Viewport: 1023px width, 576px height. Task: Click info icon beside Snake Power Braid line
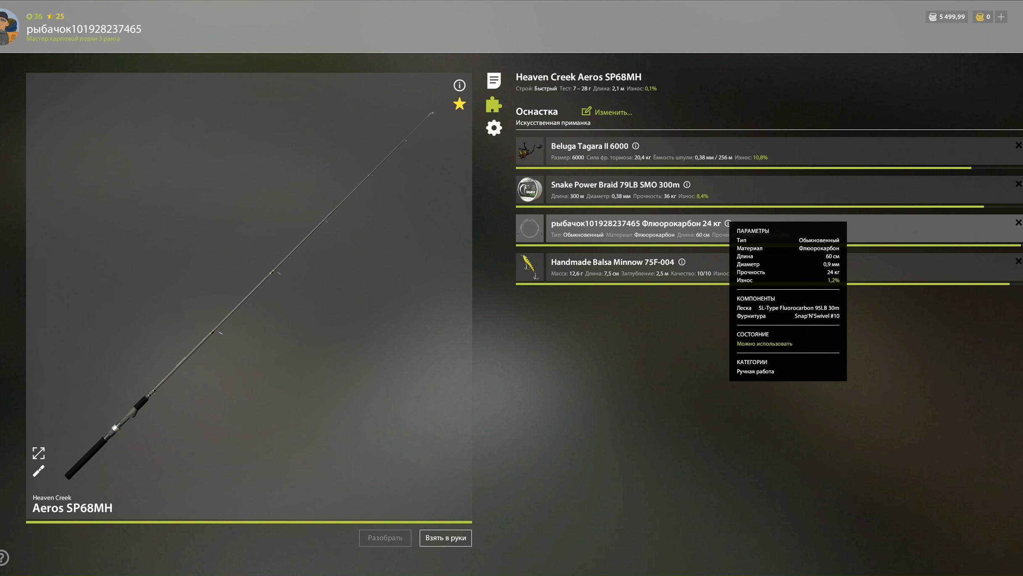687,185
